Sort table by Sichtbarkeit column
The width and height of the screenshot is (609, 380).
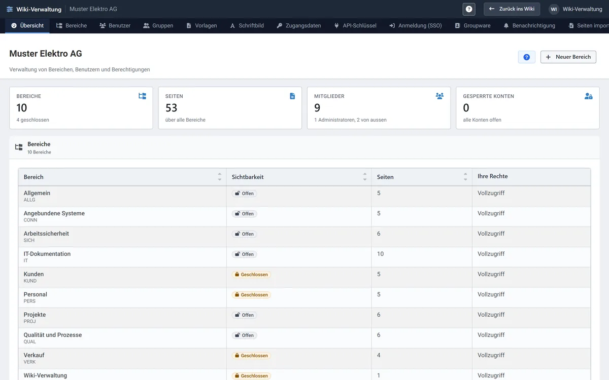tap(364, 177)
